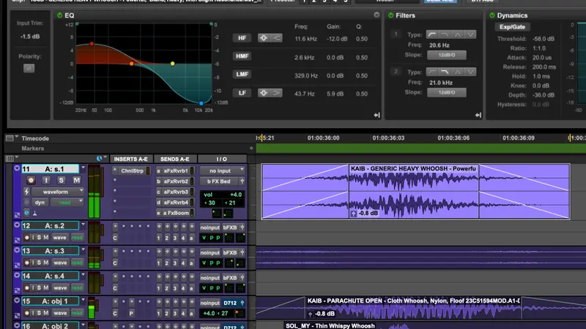Select shelf shape for the HF band
Image resolution: width=586 pixels, height=329 pixels.
click(x=277, y=38)
